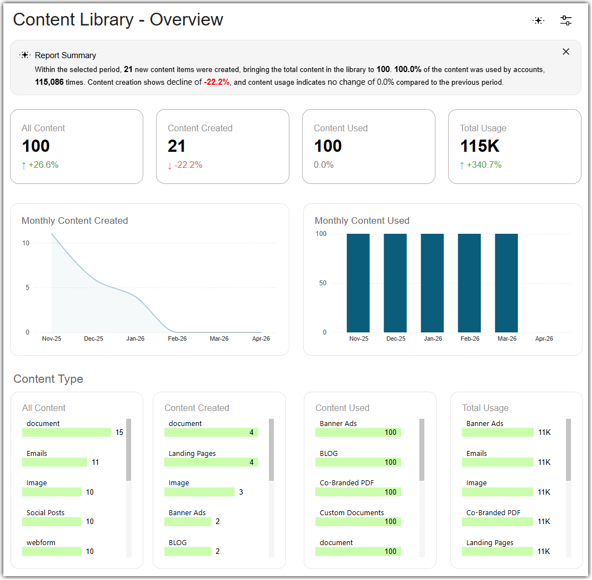Select the Content Created 21 metric card
This screenshot has width=592, height=580.
(223, 147)
